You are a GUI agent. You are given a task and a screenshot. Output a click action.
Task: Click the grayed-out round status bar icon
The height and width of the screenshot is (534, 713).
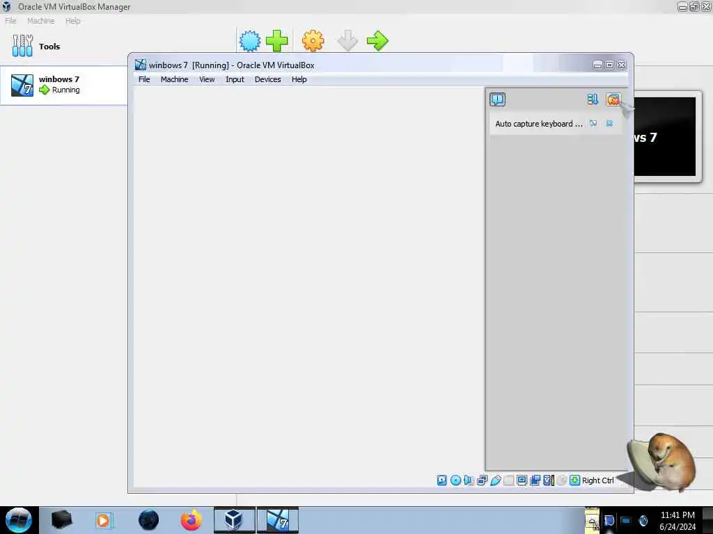pos(562,480)
